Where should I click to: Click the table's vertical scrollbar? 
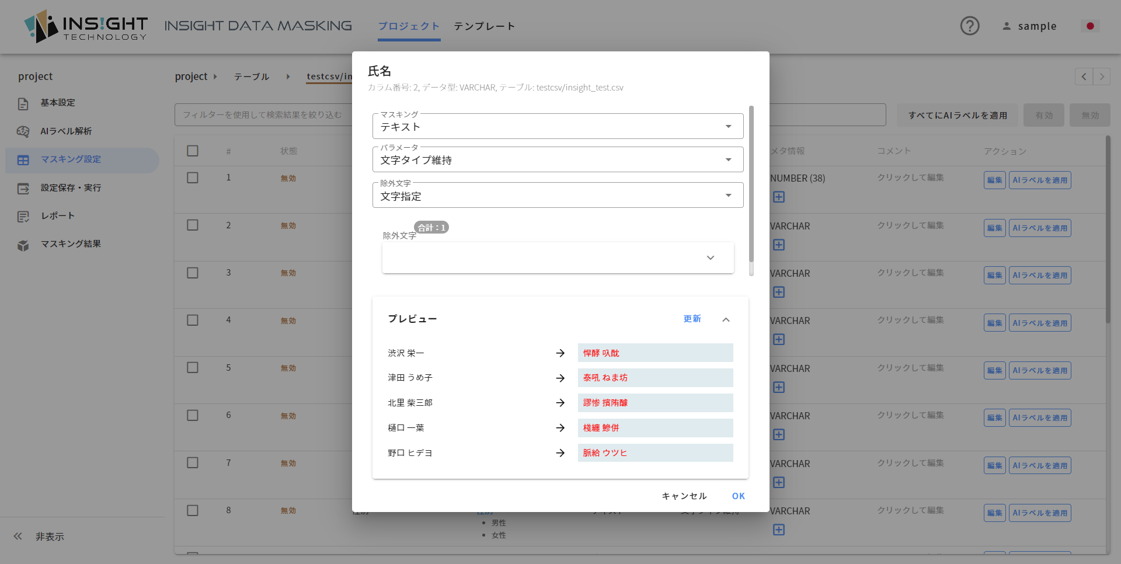tap(1108, 229)
